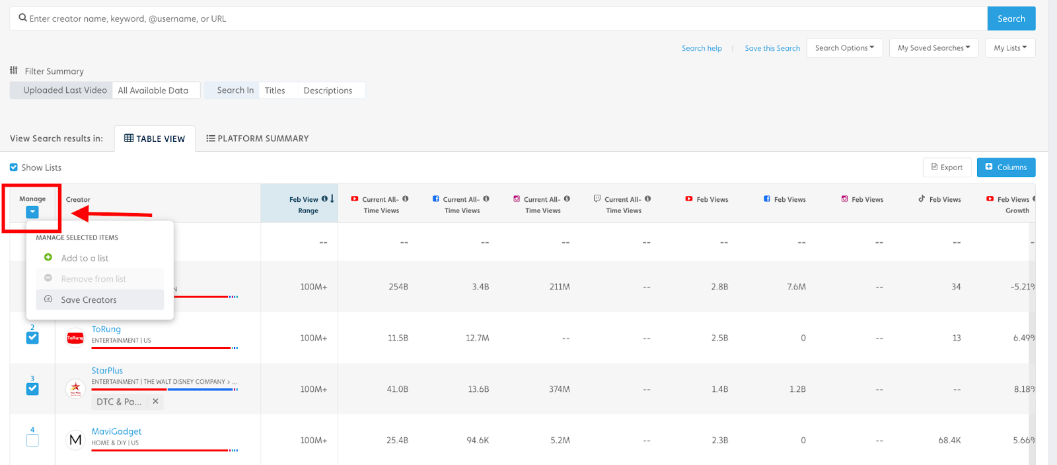Click the StarPlus channel logo
This screenshot has height=465, width=1057.
pos(75,388)
